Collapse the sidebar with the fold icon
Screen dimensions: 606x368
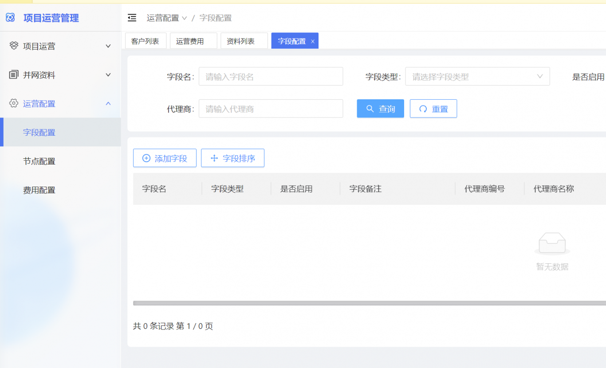(132, 18)
